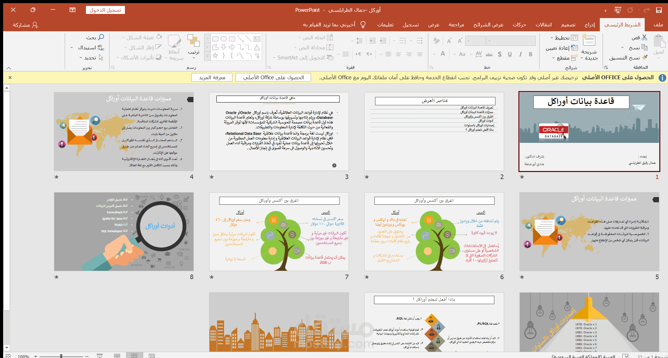Click the Share (مشاركة) button

click(x=25, y=25)
